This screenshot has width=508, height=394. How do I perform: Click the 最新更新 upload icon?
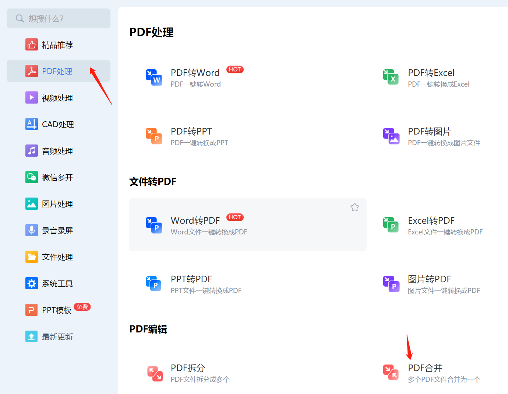tap(32, 337)
